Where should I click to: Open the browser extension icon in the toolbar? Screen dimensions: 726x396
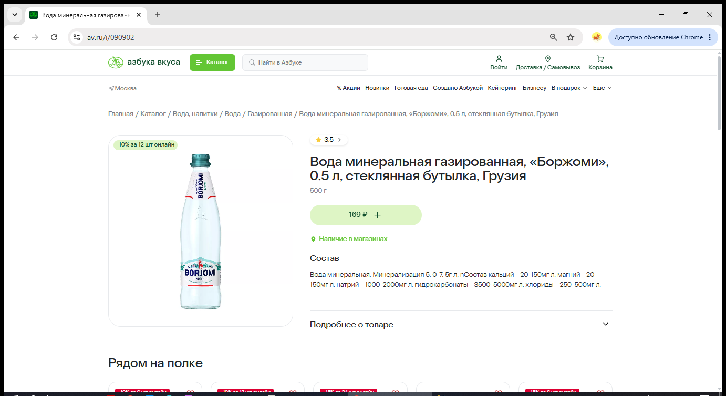[x=596, y=37]
